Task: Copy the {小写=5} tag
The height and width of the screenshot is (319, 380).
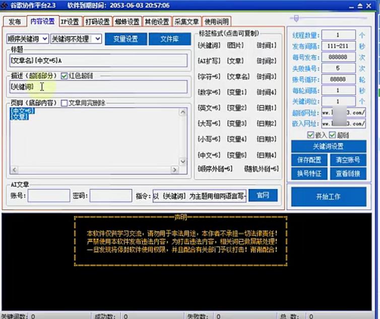Action: click(x=209, y=139)
